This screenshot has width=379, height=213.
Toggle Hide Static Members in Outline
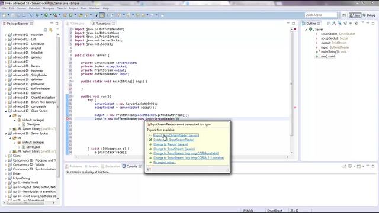click(x=345, y=24)
